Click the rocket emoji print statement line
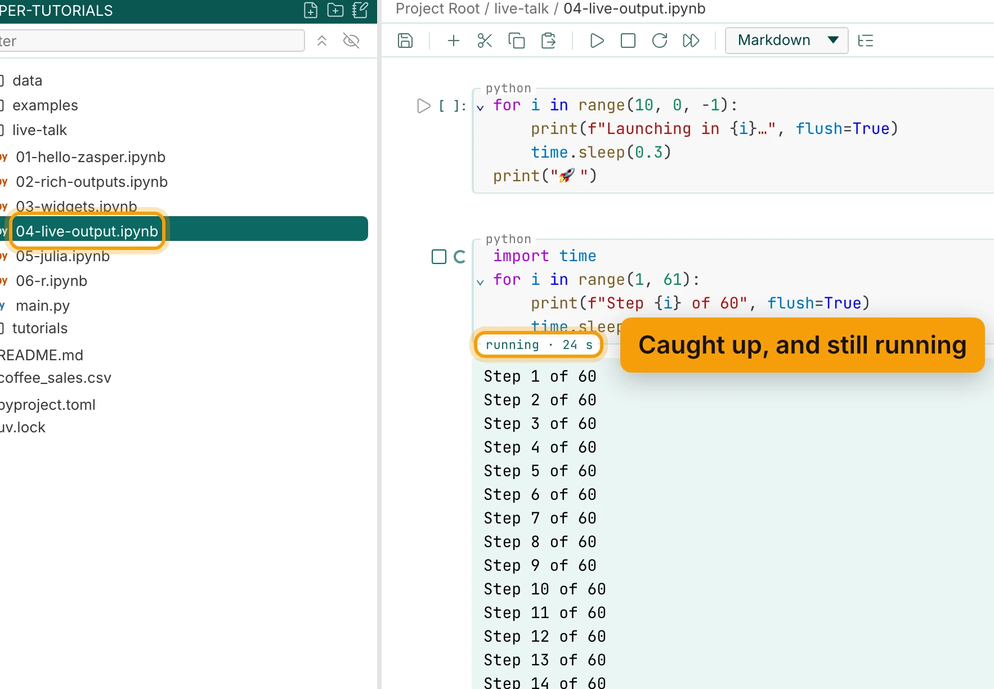Screen dimensions: 994x689 click(544, 176)
